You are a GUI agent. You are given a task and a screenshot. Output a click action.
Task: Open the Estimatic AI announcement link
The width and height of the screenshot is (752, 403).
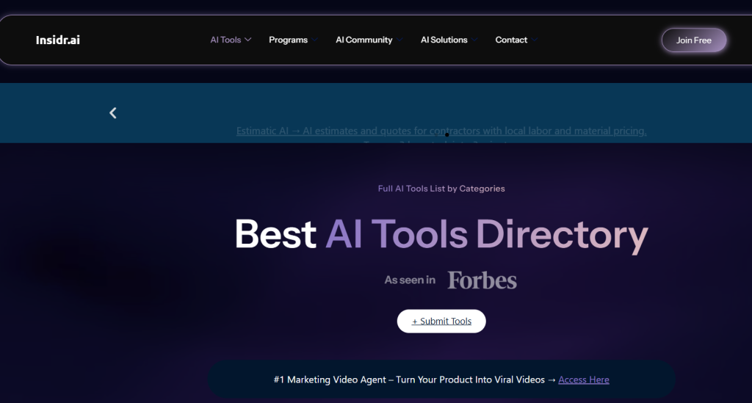click(441, 131)
